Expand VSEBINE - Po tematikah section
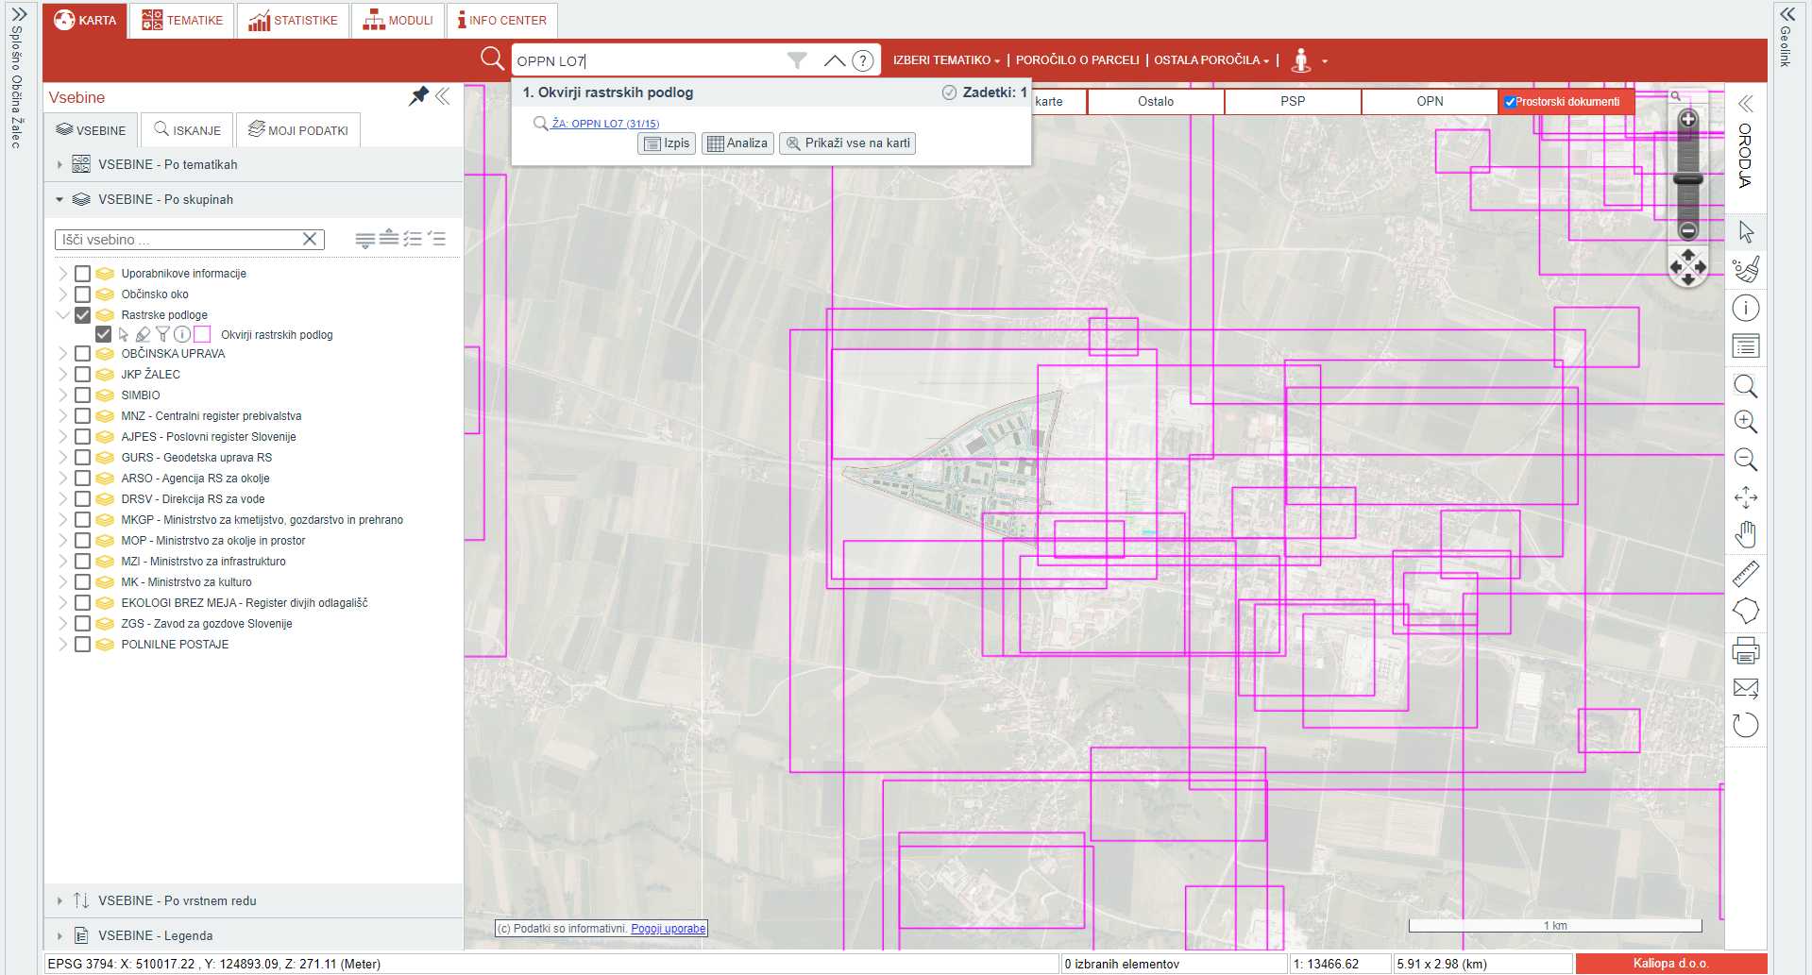 tap(59, 164)
